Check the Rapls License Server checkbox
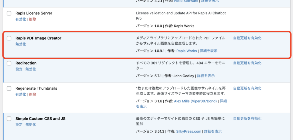The width and height of the screenshot is (293, 140). [9, 13]
